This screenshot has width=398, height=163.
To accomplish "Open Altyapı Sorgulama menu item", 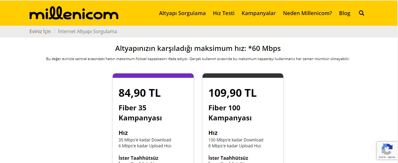I will (x=182, y=13).
